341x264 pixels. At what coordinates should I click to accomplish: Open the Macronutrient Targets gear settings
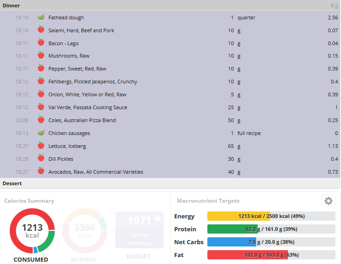[329, 201]
